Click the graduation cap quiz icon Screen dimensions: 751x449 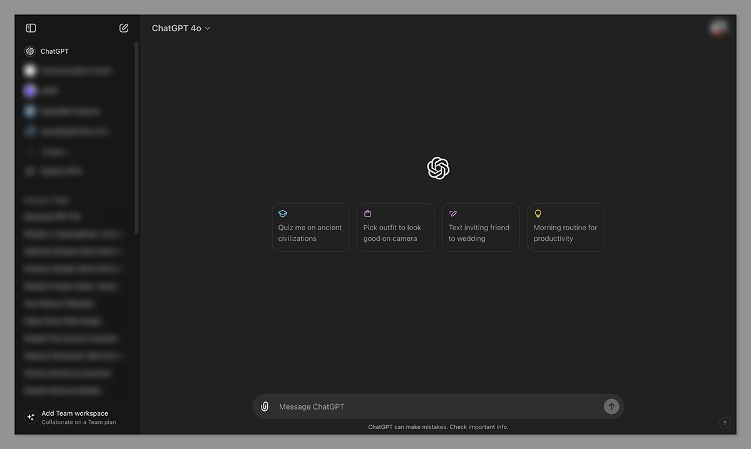pos(283,214)
